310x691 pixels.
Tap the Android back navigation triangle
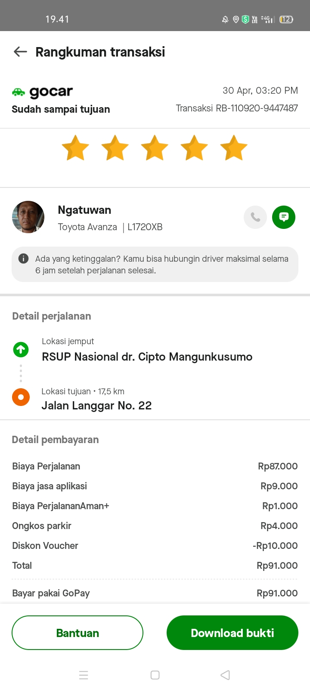[x=225, y=675]
